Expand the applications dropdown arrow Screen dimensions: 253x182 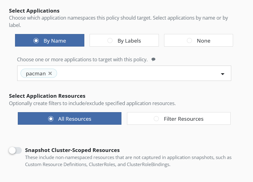(x=223, y=74)
